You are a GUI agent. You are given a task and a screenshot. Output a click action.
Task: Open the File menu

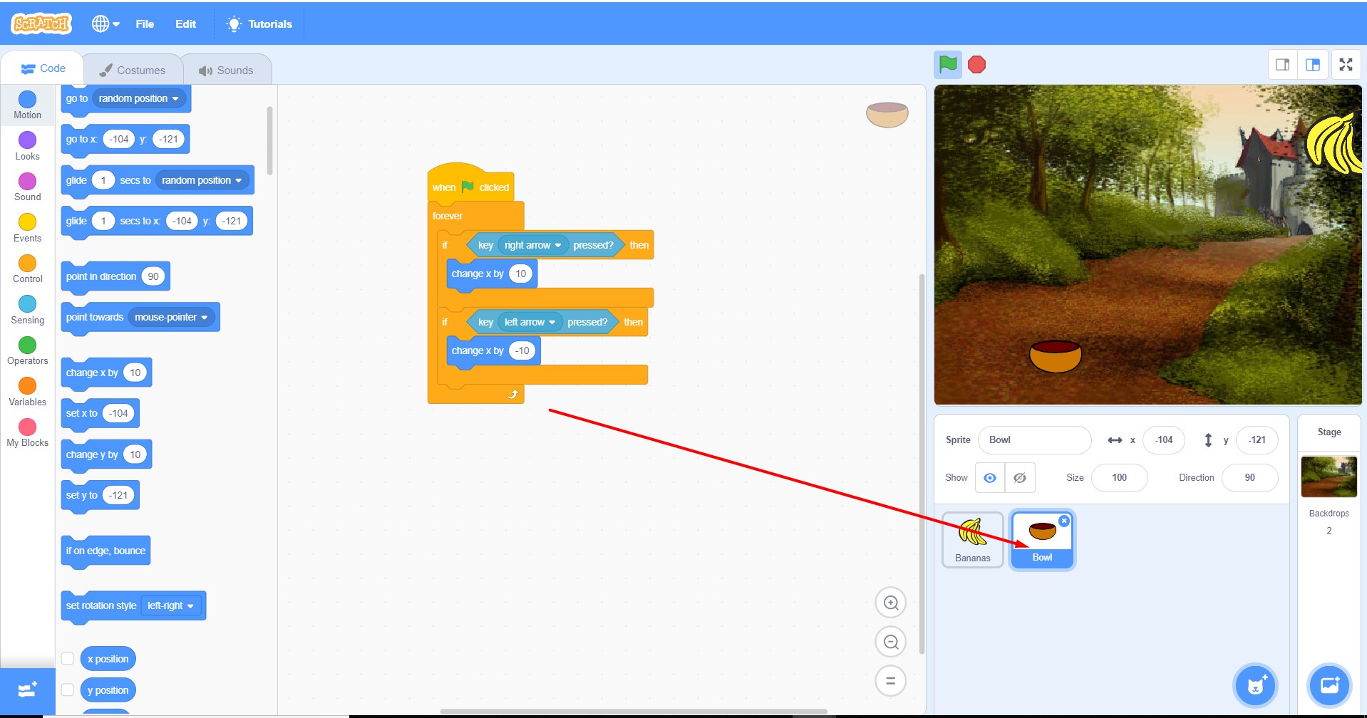[145, 24]
